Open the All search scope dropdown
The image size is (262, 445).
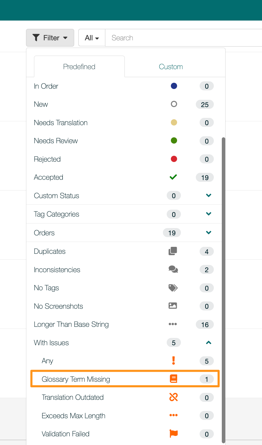click(92, 38)
